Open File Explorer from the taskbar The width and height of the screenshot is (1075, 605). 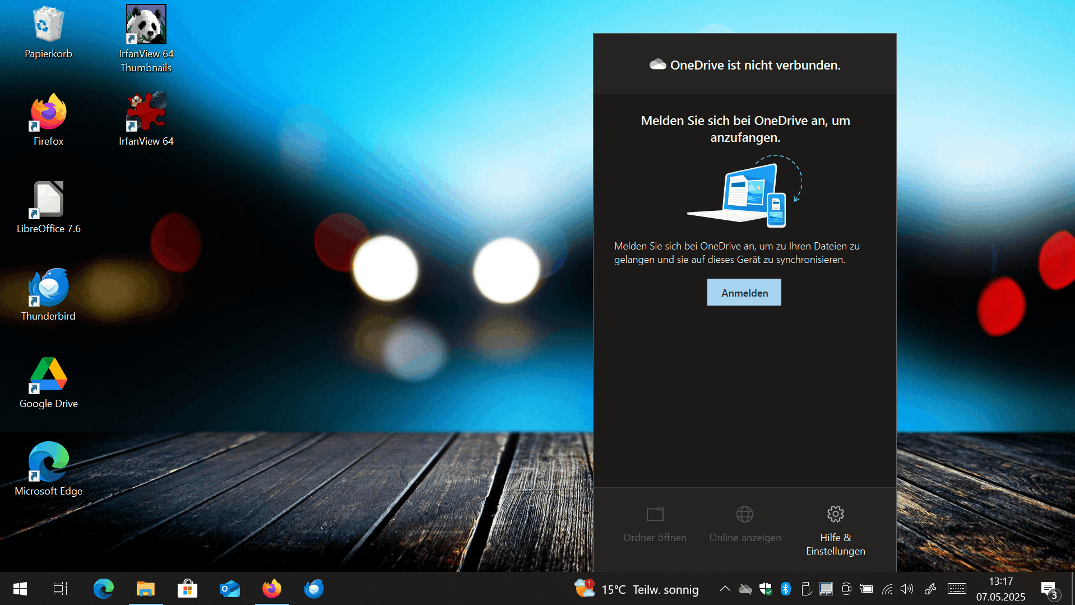145,589
